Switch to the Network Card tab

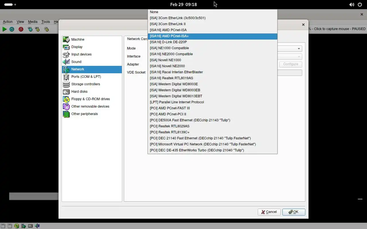click(137, 39)
